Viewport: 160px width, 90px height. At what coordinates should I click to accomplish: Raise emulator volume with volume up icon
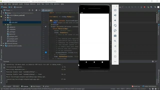point(115,15)
